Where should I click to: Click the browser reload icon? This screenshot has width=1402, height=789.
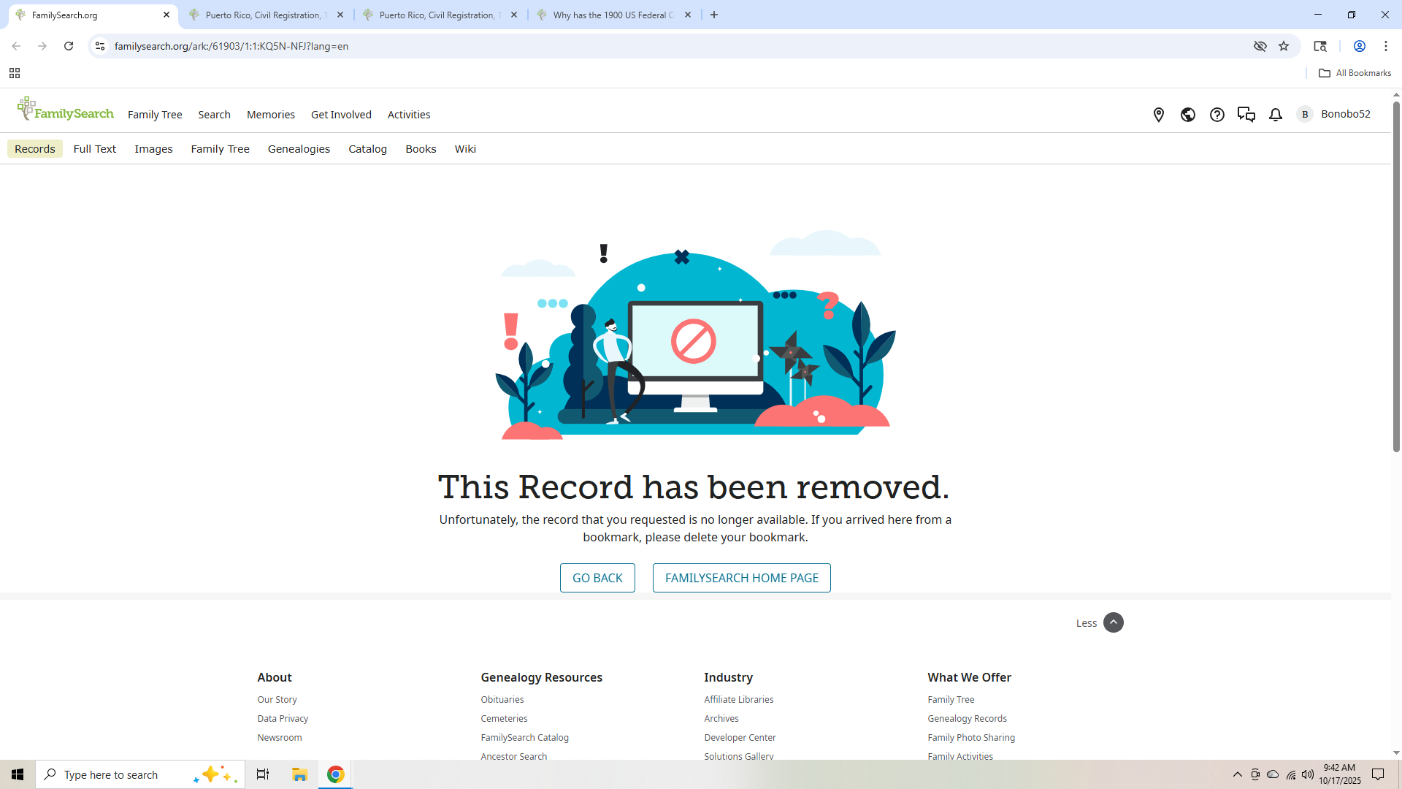(69, 46)
